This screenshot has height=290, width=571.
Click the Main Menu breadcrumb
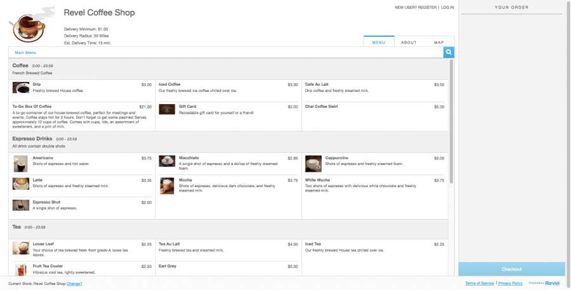tap(25, 53)
